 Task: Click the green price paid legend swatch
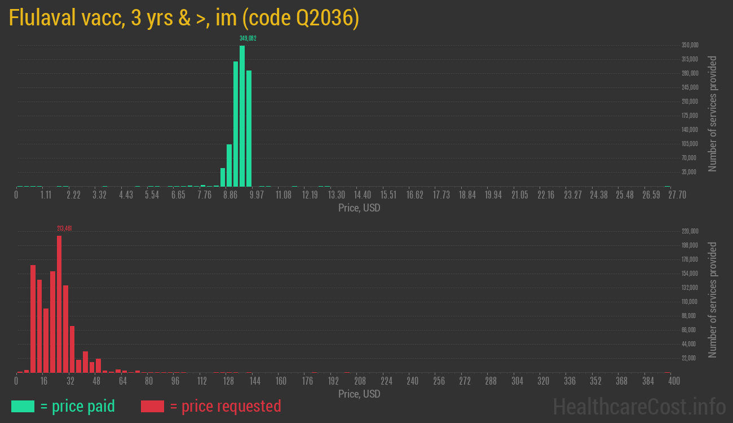pos(23,406)
